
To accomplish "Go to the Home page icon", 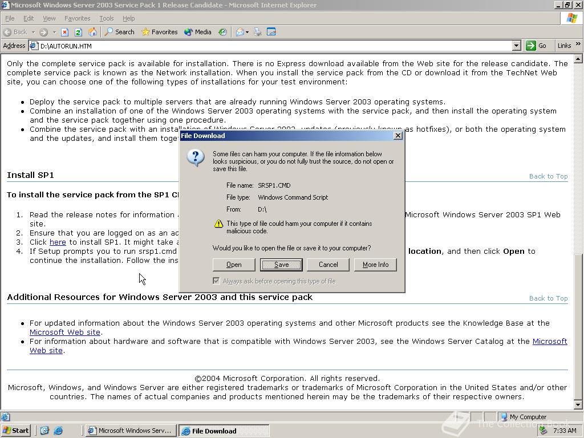I will tap(92, 32).
